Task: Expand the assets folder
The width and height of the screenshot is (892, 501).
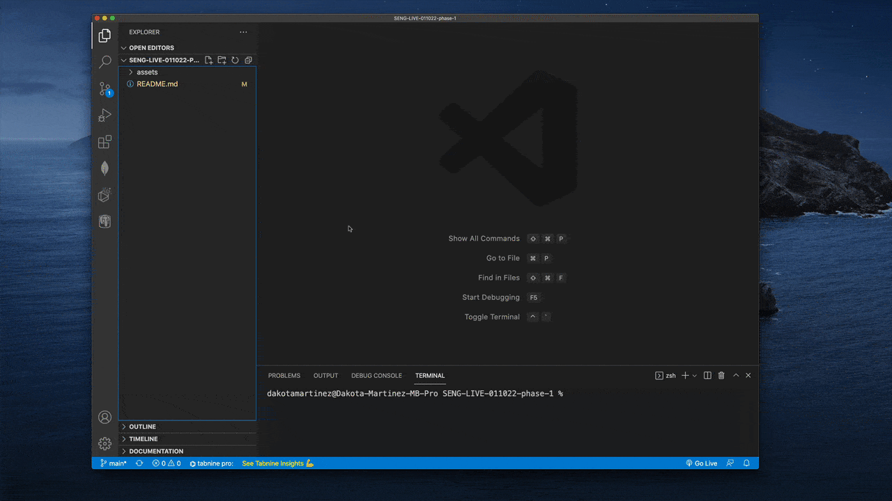Action: [146, 72]
